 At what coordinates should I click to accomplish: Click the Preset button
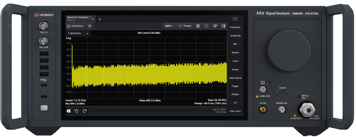click(185, 26)
